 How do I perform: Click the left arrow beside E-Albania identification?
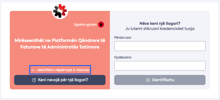[33, 70]
